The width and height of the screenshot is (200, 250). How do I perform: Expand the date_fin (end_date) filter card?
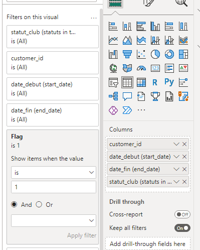53,115
